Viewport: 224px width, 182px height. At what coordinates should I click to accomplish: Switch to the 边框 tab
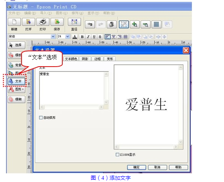pos(97,59)
